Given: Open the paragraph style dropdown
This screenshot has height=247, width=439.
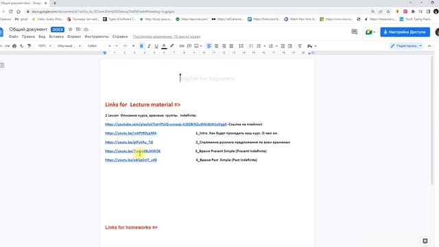Looking at the screenshot, I should [69, 46].
